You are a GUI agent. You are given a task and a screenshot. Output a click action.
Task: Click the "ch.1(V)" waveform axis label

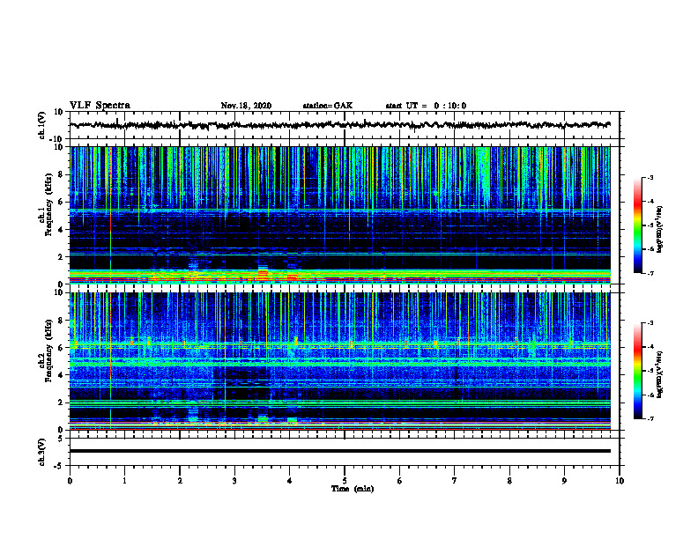pyautogui.click(x=42, y=125)
